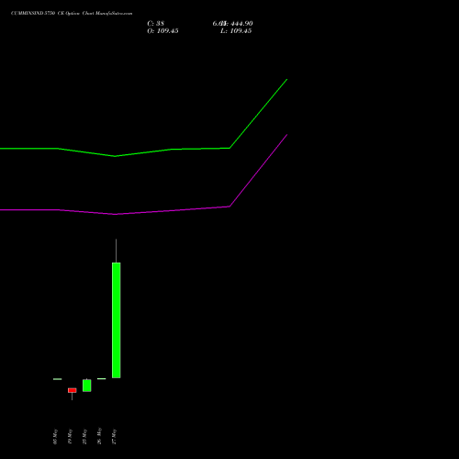This screenshot has height=459, width=459.
Task: Click the high value reading 444.90
Action: click(x=241, y=23)
